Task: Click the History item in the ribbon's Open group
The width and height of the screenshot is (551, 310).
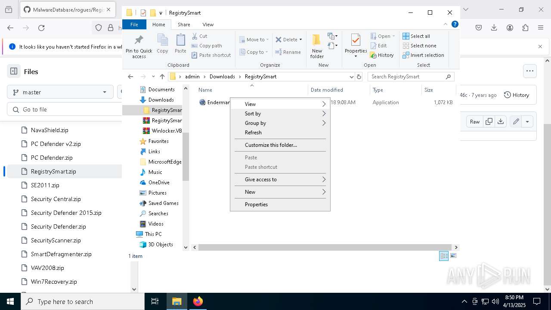Action: coord(382,55)
